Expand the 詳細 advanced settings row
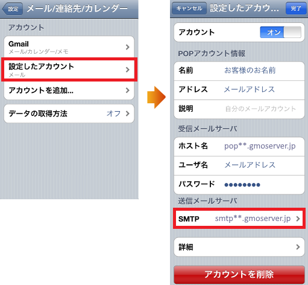 (239, 247)
